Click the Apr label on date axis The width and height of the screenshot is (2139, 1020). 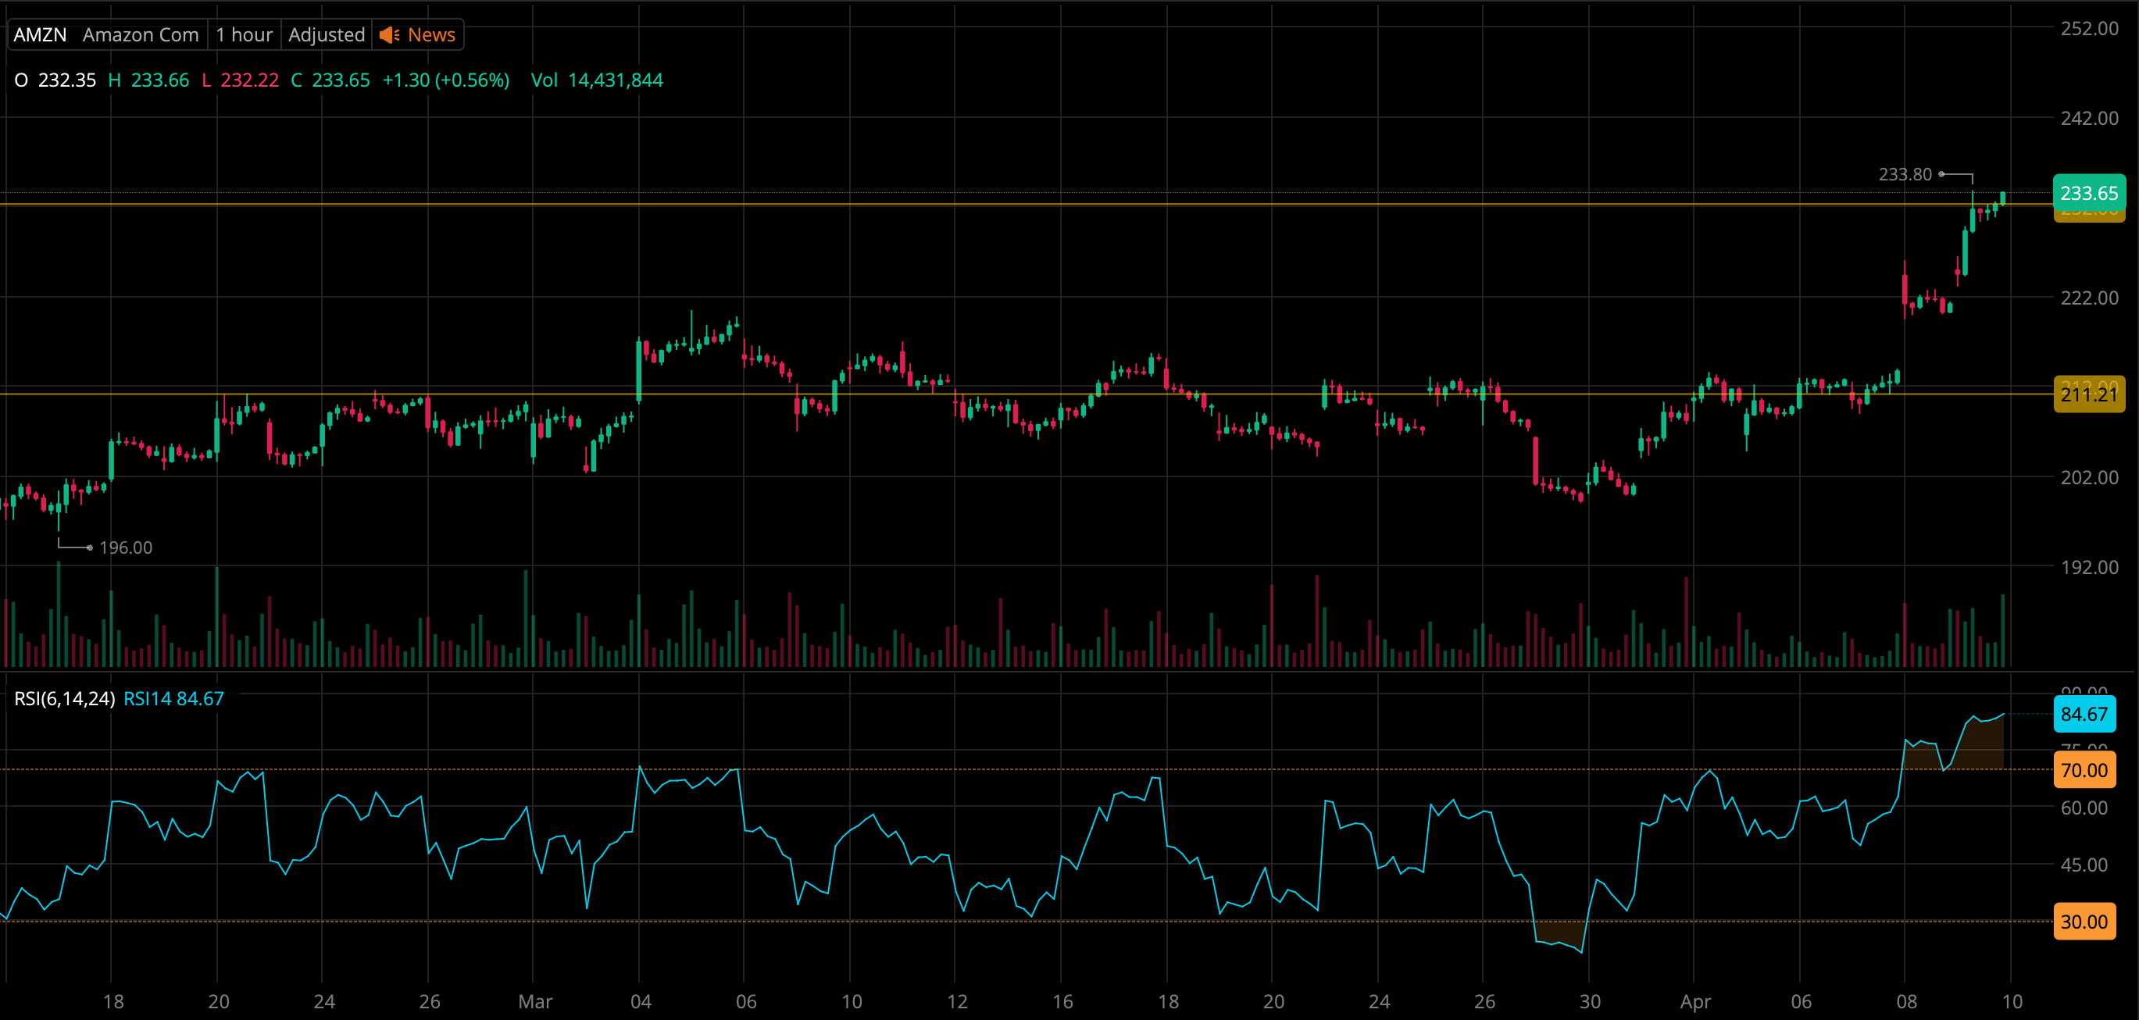pyautogui.click(x=1694, y=1002)
